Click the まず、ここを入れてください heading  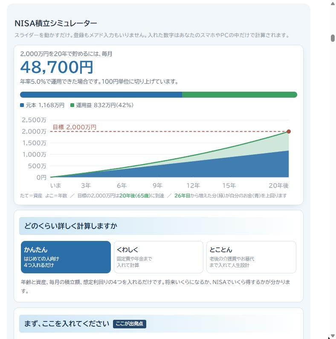(x=67, y=324)
